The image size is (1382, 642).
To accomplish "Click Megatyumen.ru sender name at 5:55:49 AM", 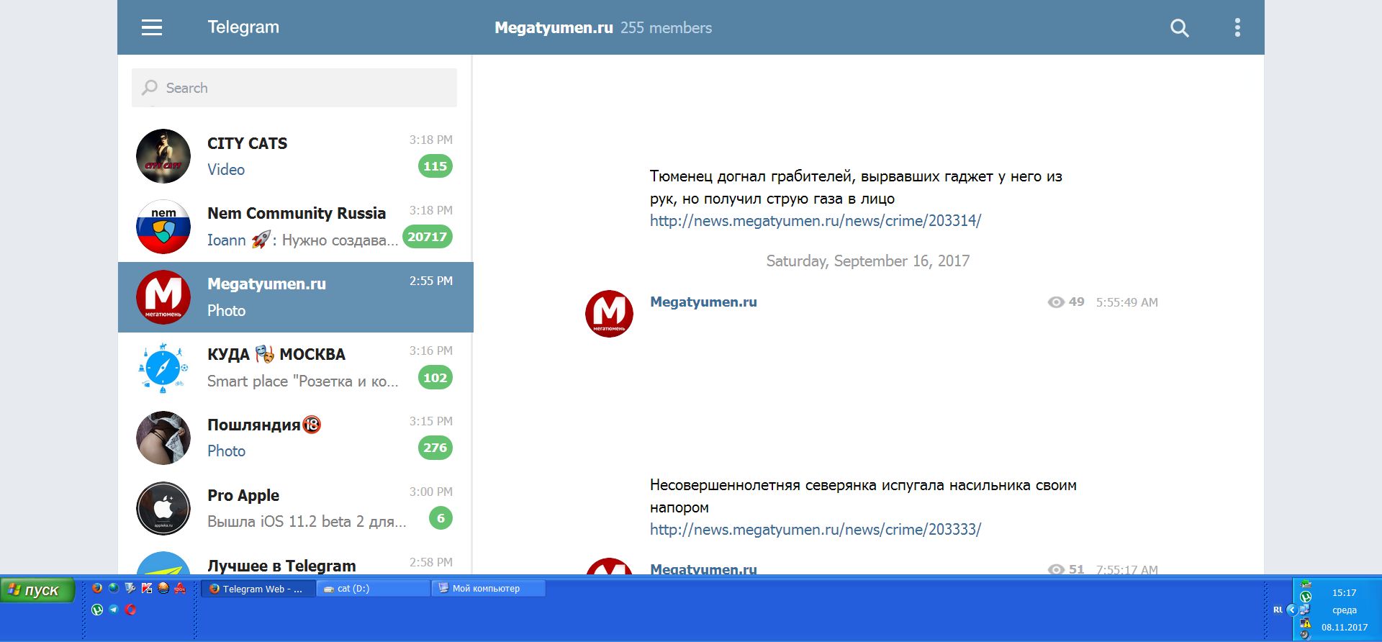I will coord(703,302).
